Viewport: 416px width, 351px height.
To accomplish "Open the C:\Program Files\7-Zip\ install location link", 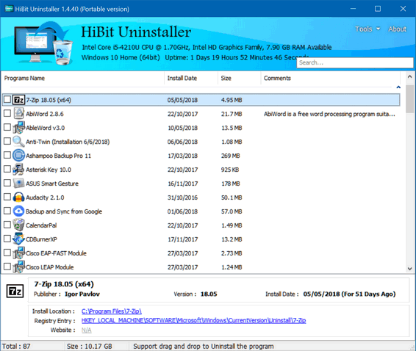I will 112,311.
